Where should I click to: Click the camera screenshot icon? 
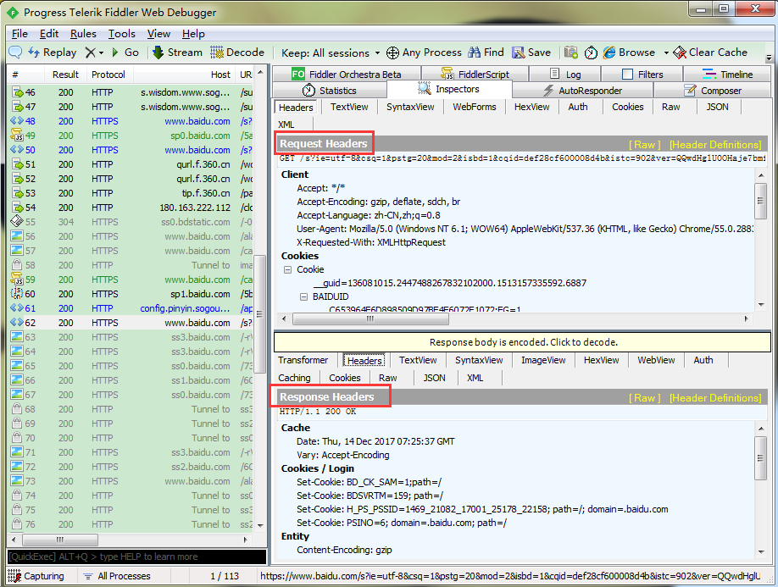click(x=571, y=52)
